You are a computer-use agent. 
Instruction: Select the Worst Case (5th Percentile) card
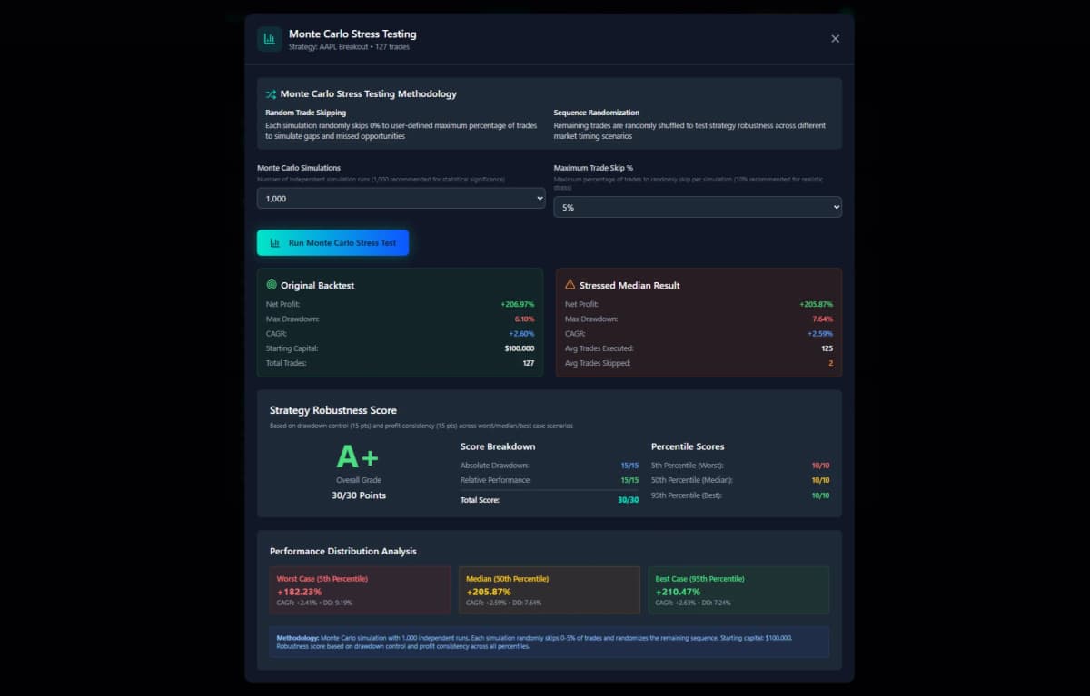tap(360, 590)
